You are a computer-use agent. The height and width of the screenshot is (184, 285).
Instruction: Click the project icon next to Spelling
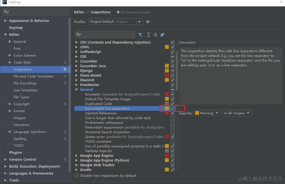[65, 139]
